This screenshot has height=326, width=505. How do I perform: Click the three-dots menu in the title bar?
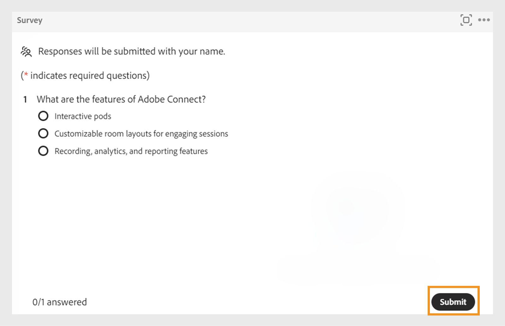(484, 20)
